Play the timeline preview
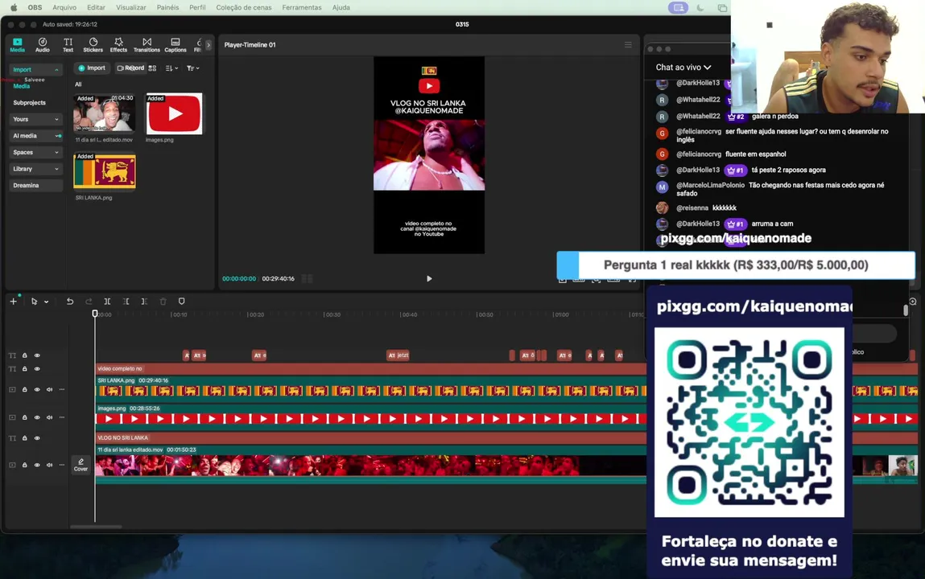This screenshot has width=925, height=579. pos(429,278)
